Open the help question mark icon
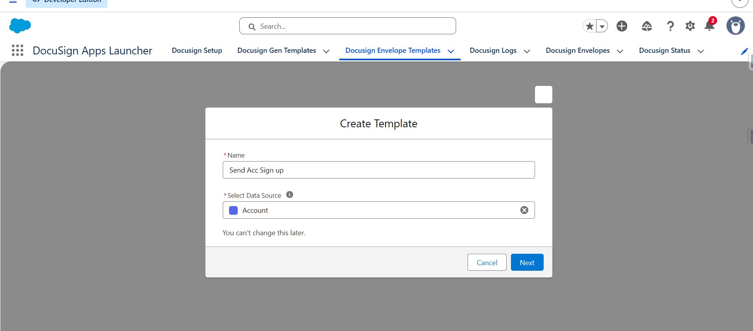The height and width of the screenshot is (331, 753). pyautogui.click(x=670, y=26)
